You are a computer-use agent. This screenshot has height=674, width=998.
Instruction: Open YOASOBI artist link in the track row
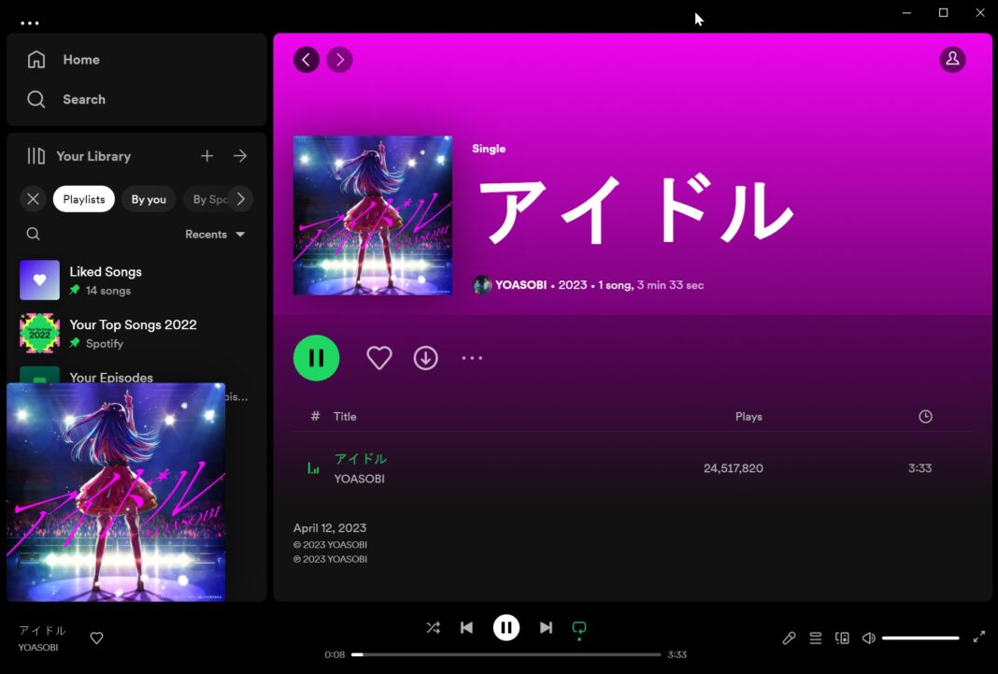coord(359,479)
